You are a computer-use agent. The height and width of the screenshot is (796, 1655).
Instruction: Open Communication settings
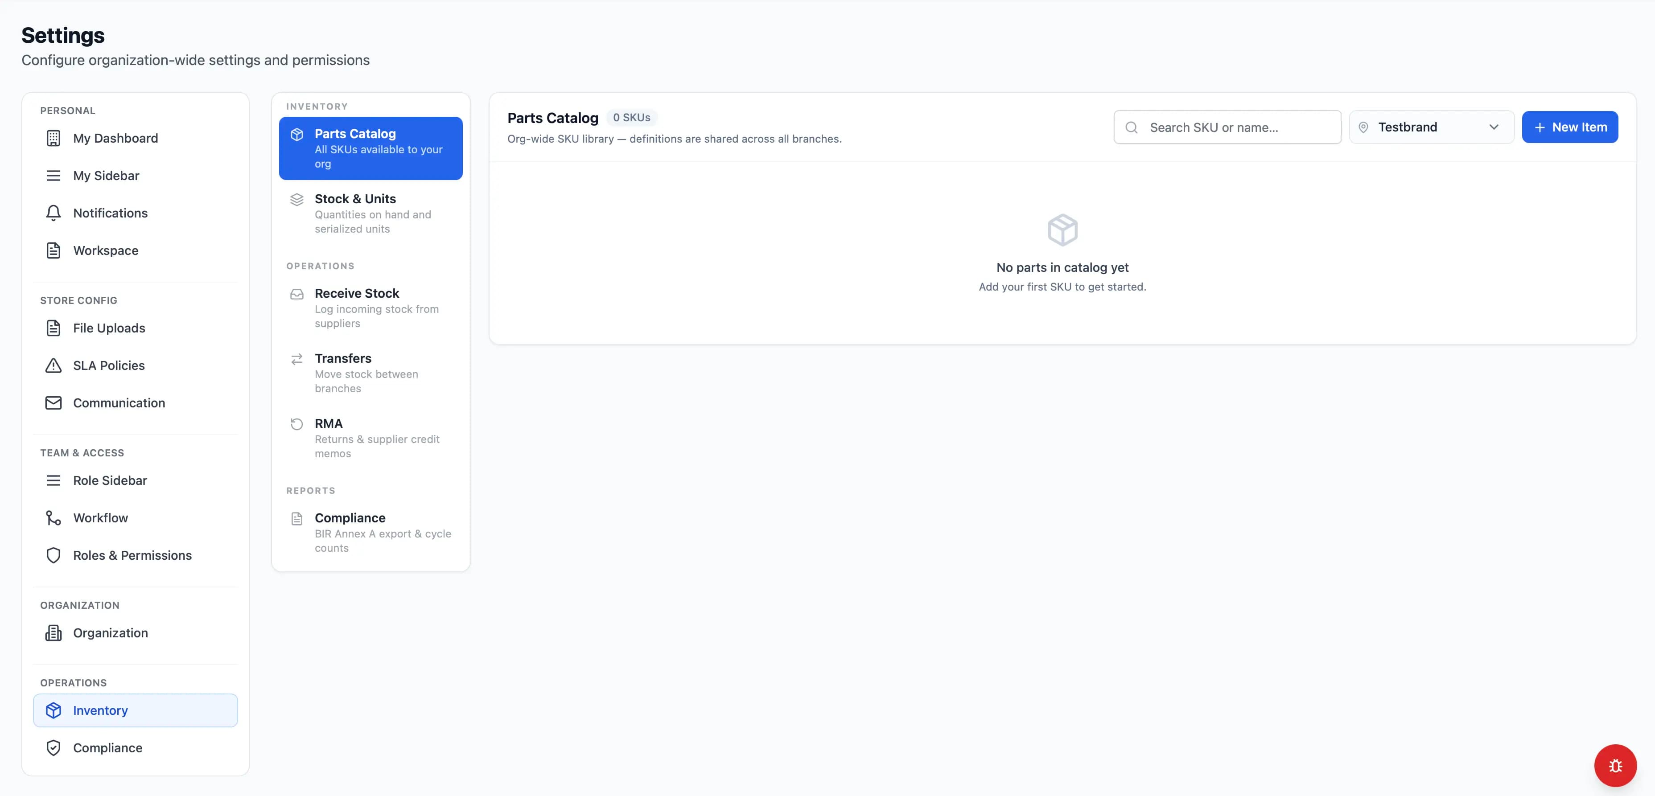(135, 403)
